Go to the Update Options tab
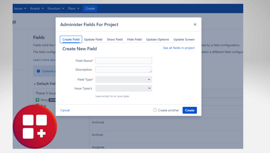 click(158, 39)
